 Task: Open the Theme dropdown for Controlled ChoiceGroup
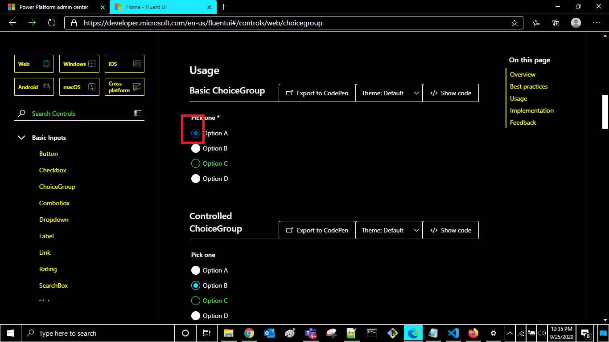coord(389,230)
